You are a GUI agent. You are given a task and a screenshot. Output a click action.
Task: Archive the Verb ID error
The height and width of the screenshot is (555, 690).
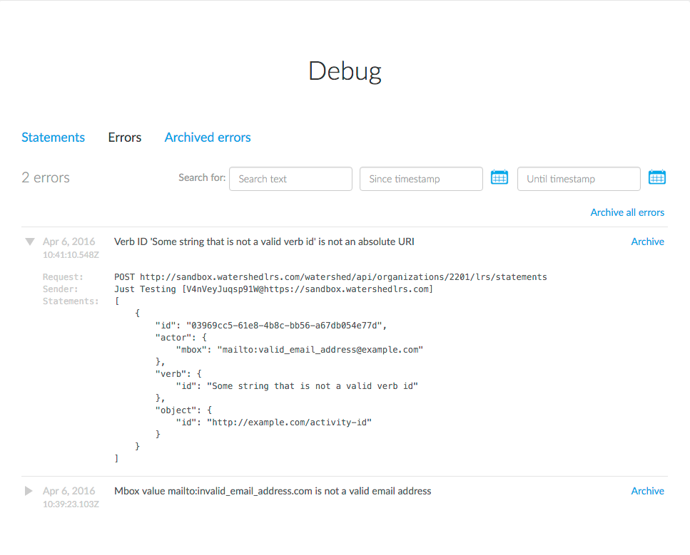point(647,242)
